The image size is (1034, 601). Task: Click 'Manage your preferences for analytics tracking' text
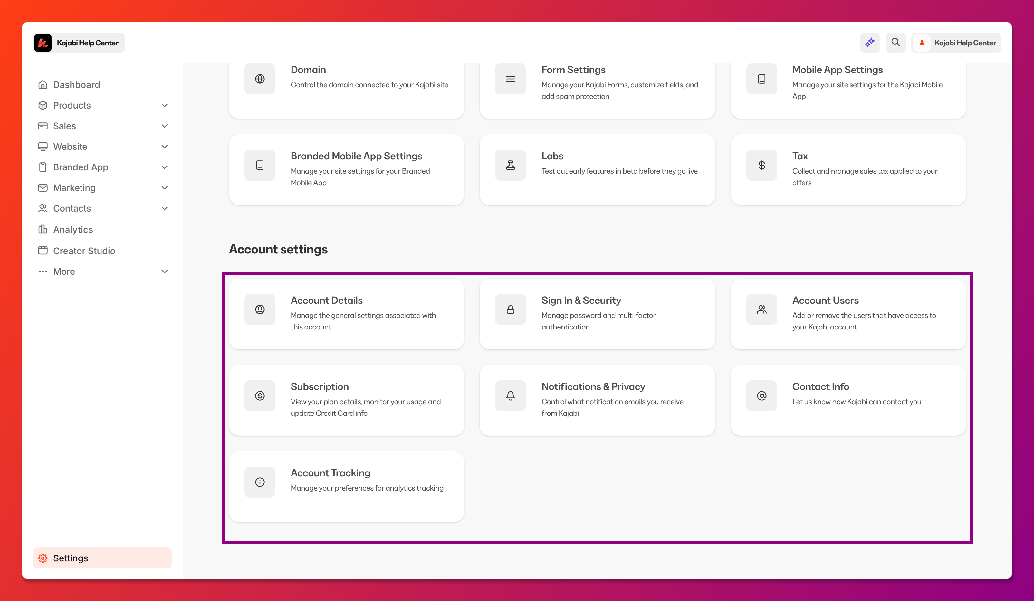click(367, 488)
